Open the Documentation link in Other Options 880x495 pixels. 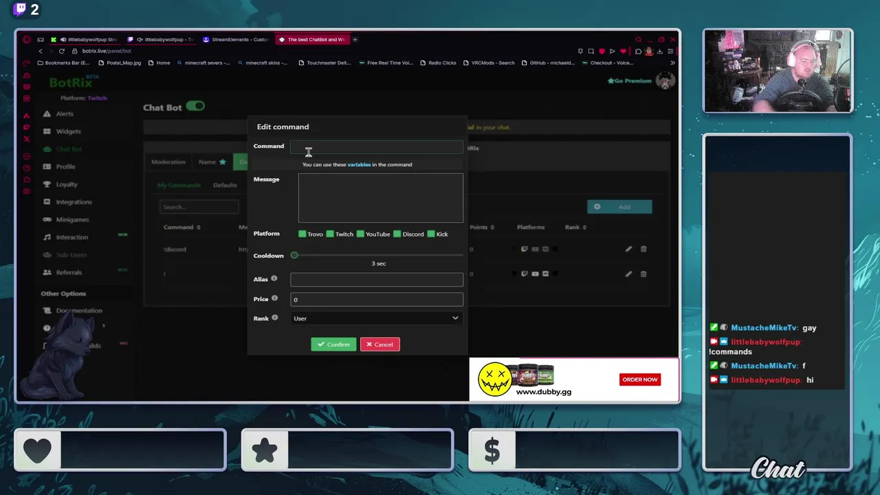pos(79,311)
